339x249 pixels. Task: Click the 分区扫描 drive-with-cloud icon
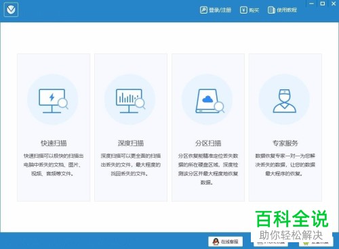tap(210, 101)
